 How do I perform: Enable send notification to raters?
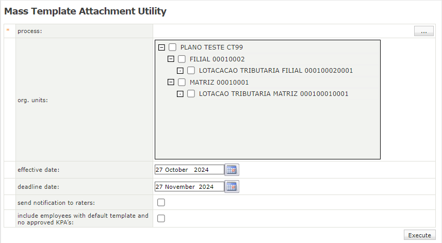pyautogui.click(x=161, y=202)
